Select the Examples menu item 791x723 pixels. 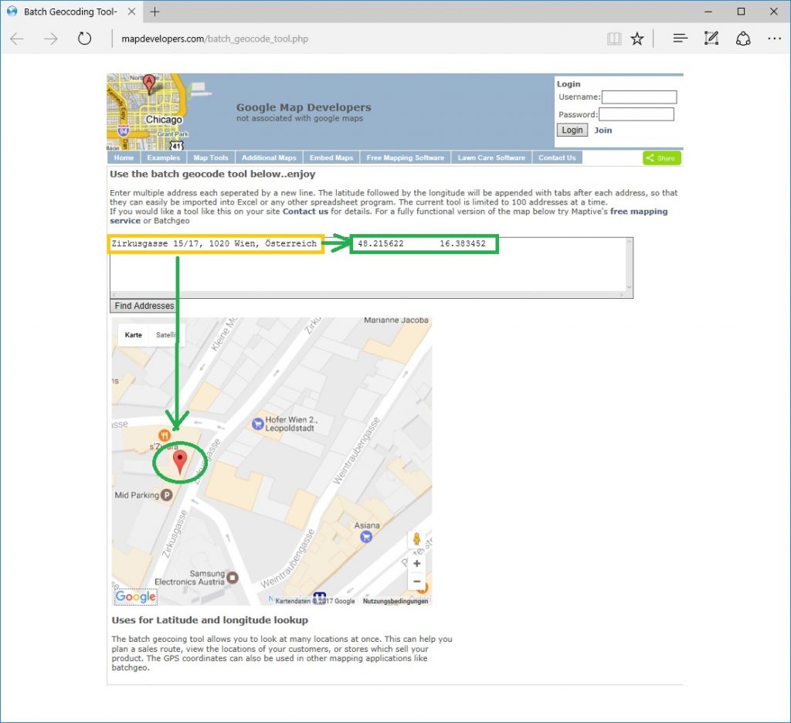click(163, 158)
